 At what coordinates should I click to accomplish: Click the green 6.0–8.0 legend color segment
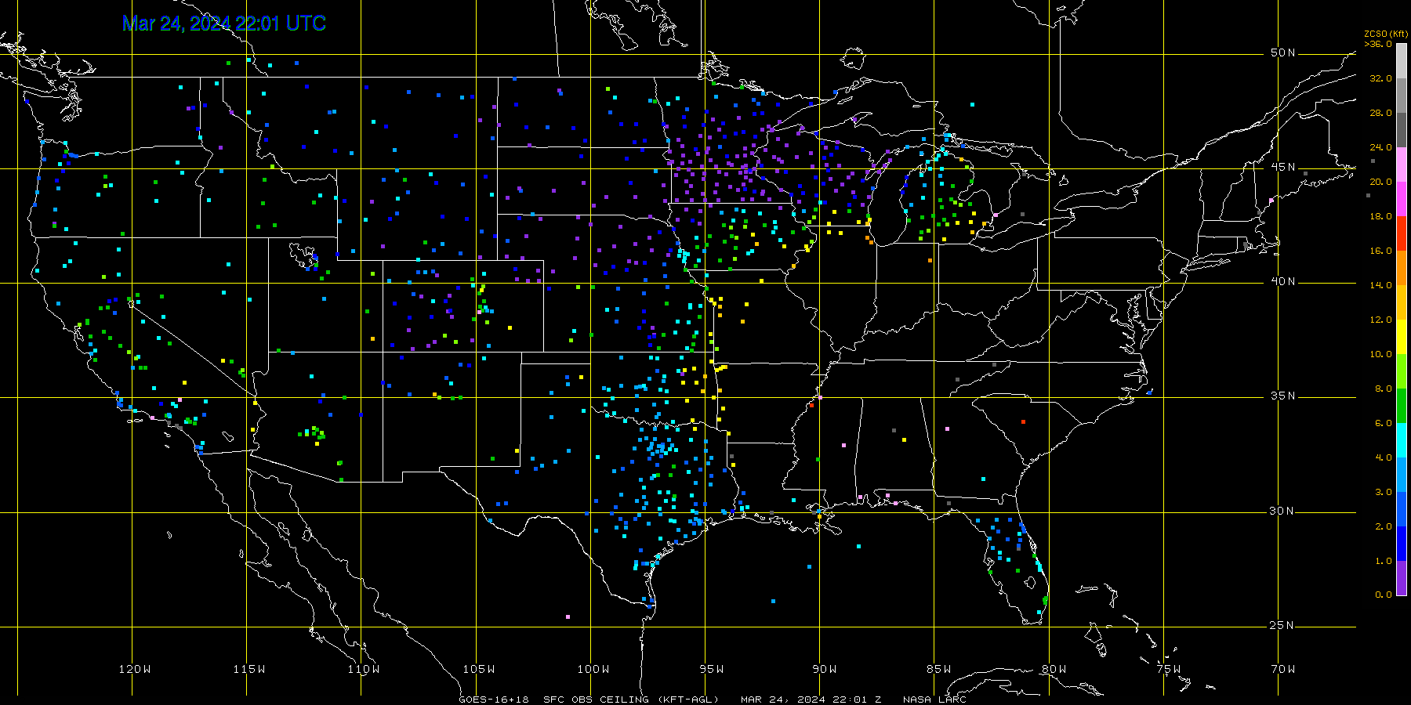(x=1402, y=406)
